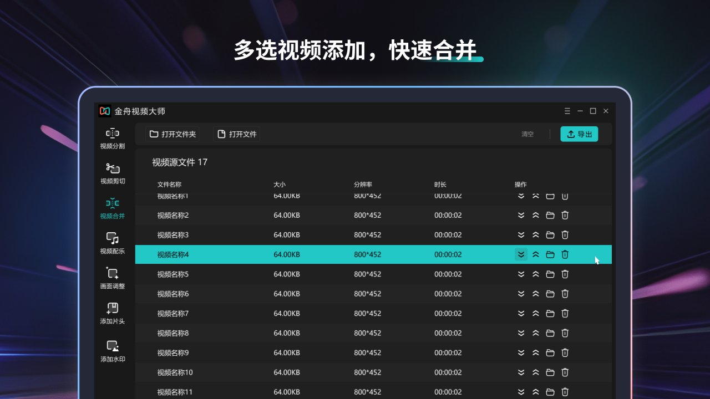
Task: Move 视频名称5 up with double-chevron icon
Action: click(x=535, y=274)
